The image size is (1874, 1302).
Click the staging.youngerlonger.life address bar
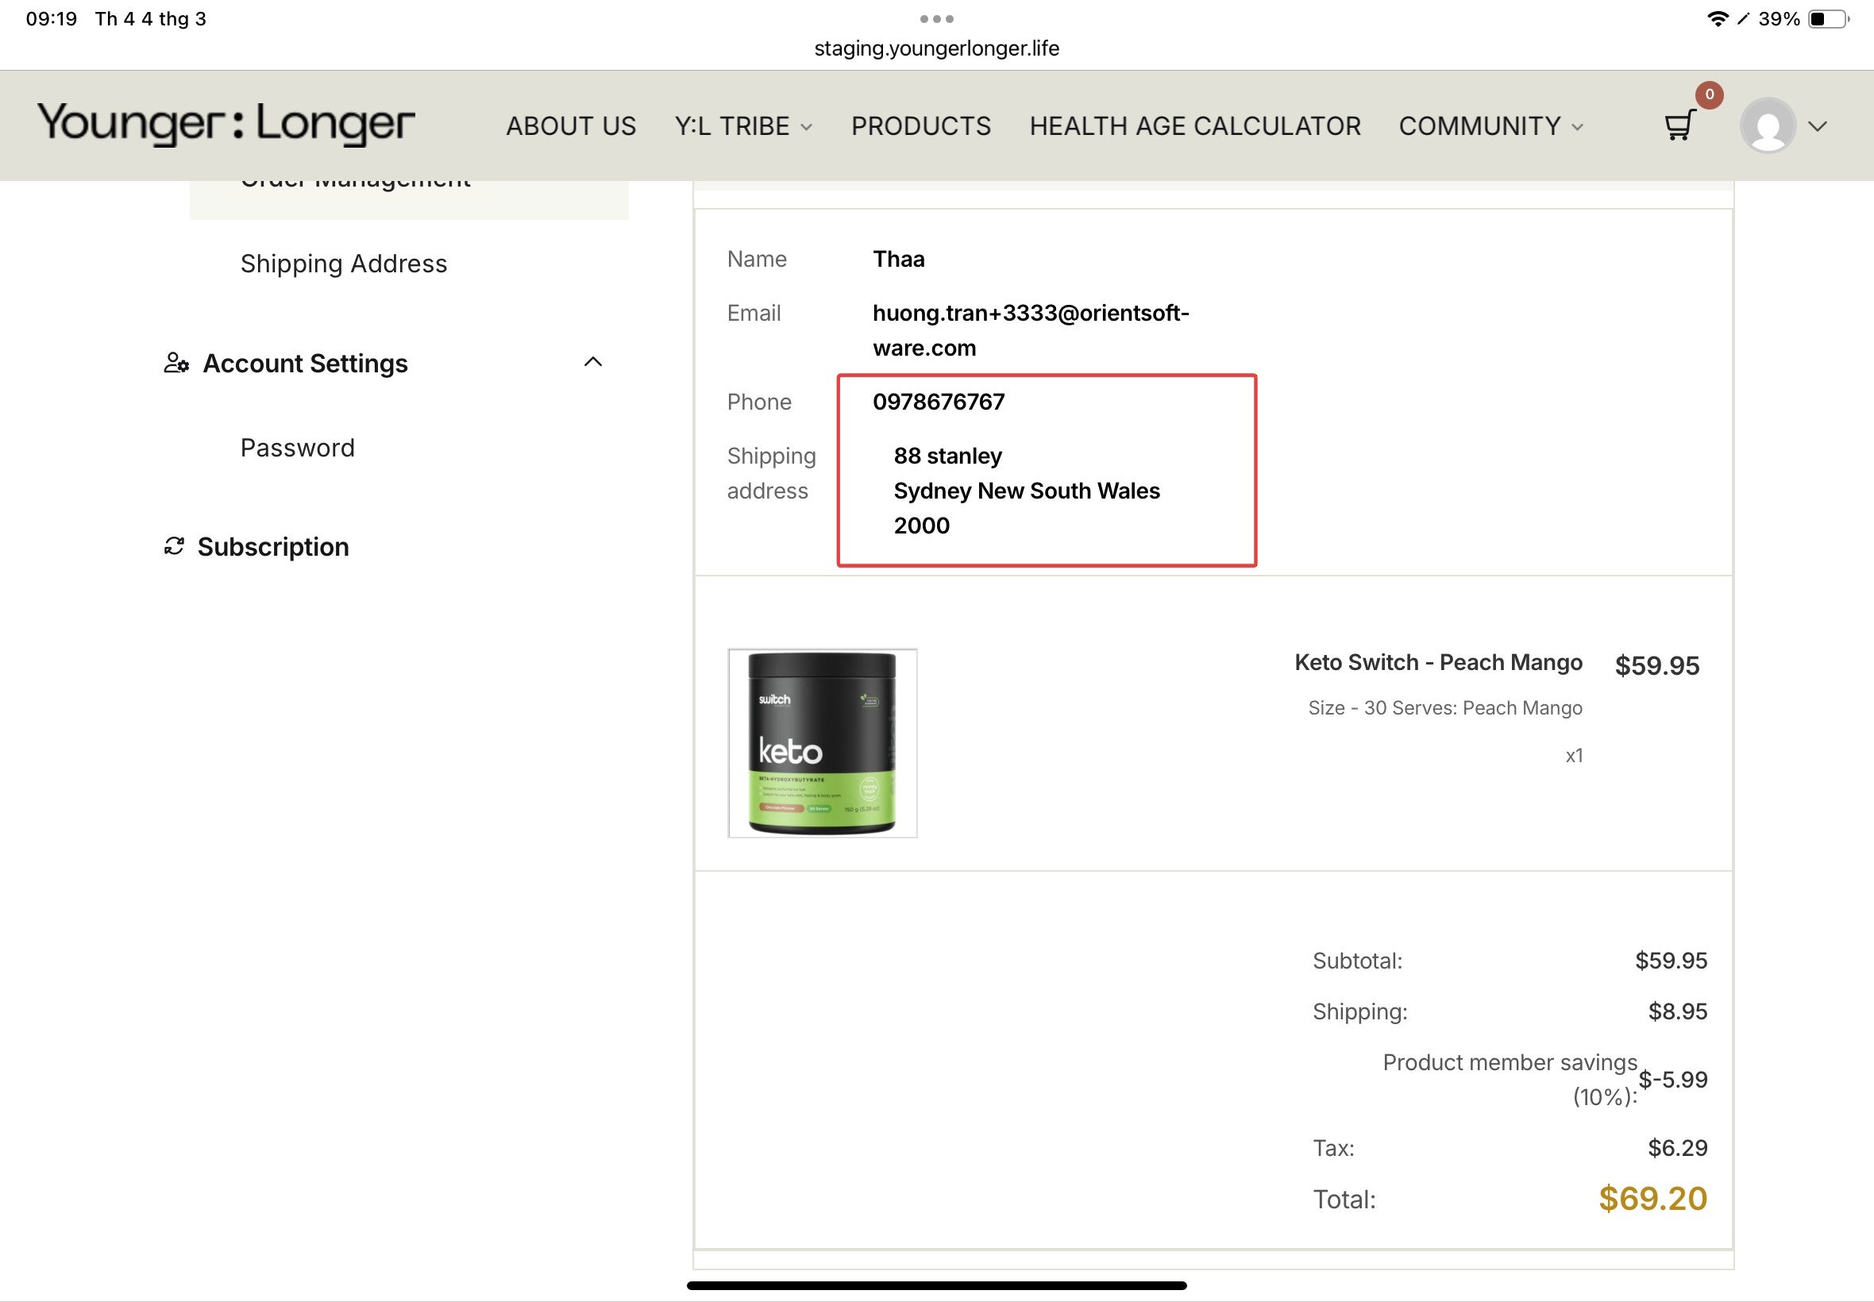pyautogui.click(x=935, y=48)
